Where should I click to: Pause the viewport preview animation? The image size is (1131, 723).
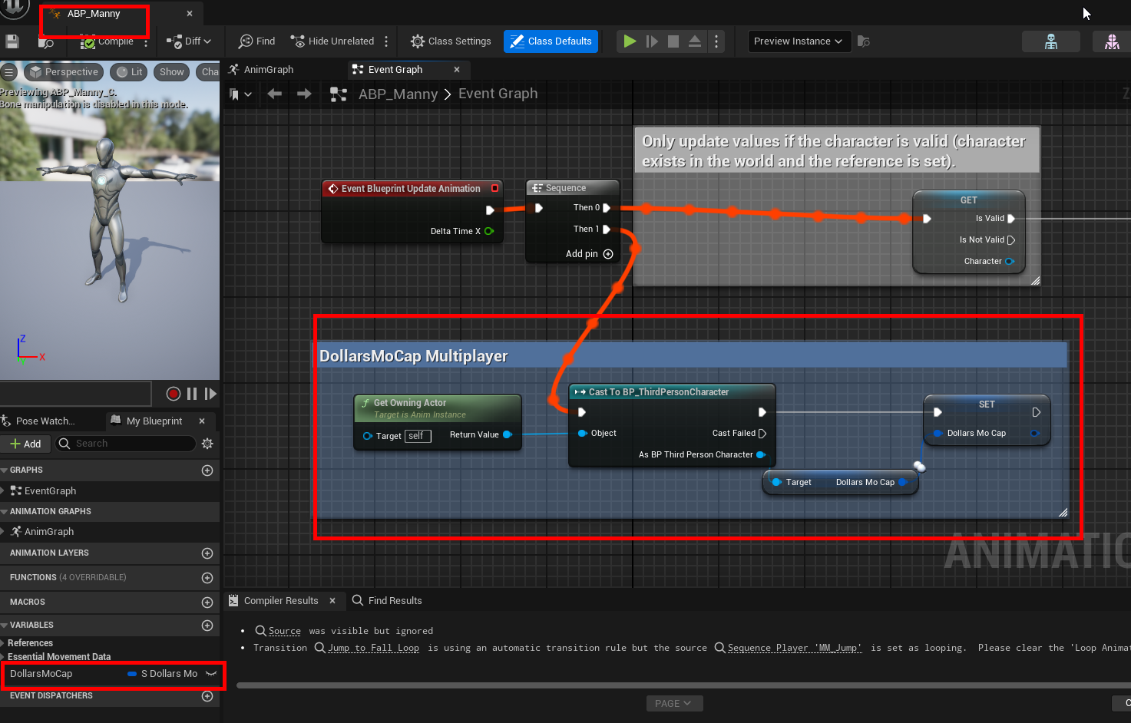click(x=192, y=394)
